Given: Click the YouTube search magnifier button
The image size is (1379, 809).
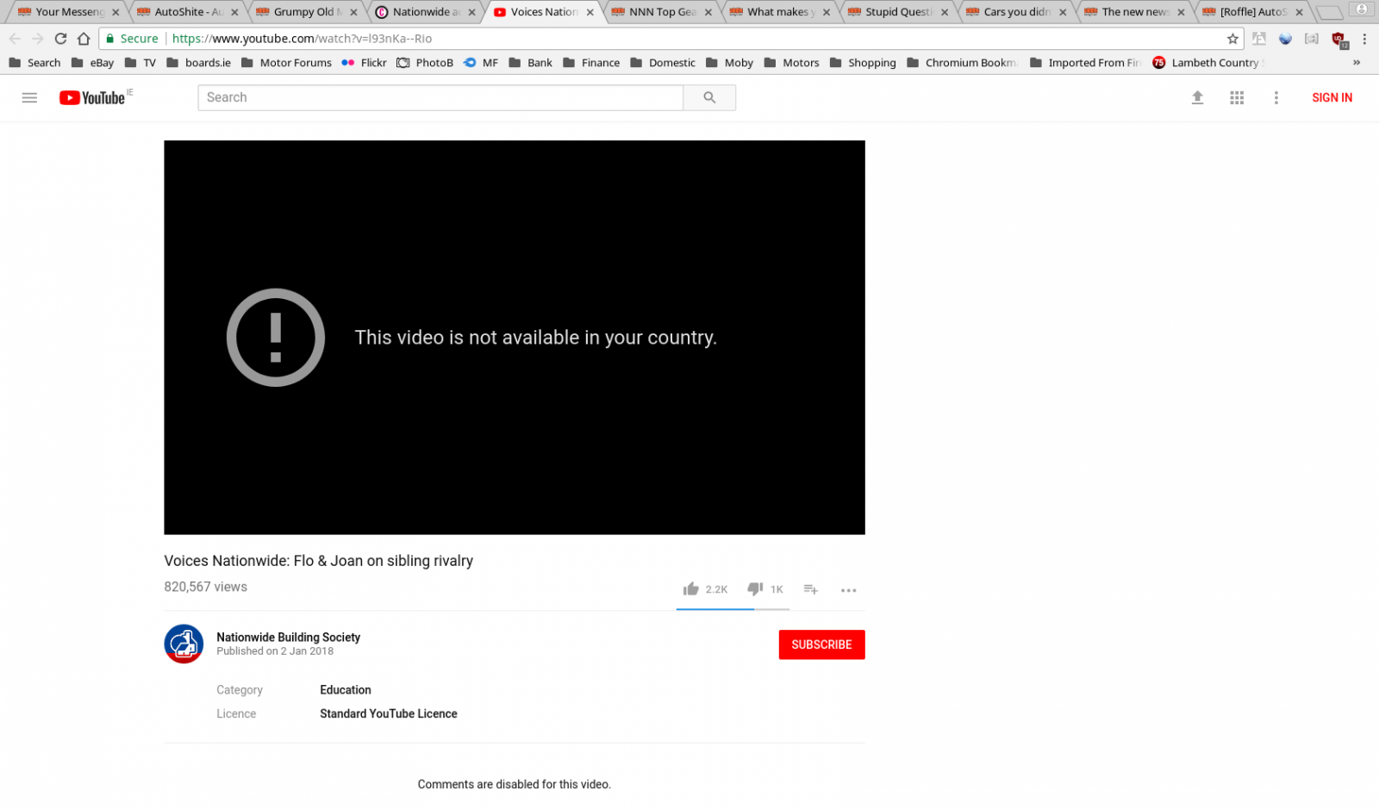Looking at the screenshot, I should [709, 97].
